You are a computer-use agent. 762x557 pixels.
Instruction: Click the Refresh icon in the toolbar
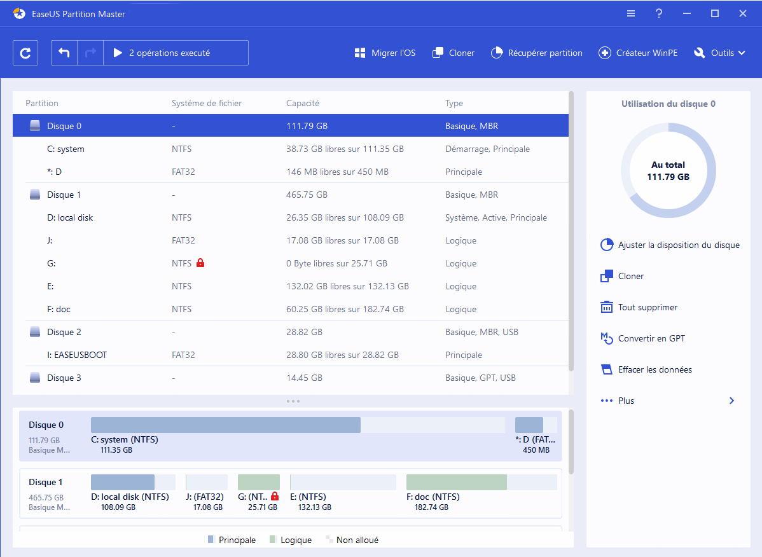[25, 52]
